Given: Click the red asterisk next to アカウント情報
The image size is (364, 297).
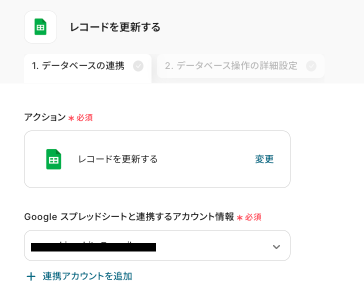Looking at the screenshot, I should tap(239, 217).
